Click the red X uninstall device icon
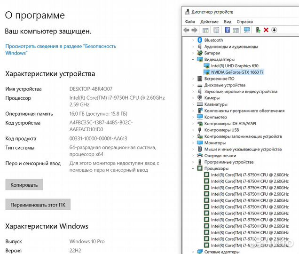 [x=266, y=30]
